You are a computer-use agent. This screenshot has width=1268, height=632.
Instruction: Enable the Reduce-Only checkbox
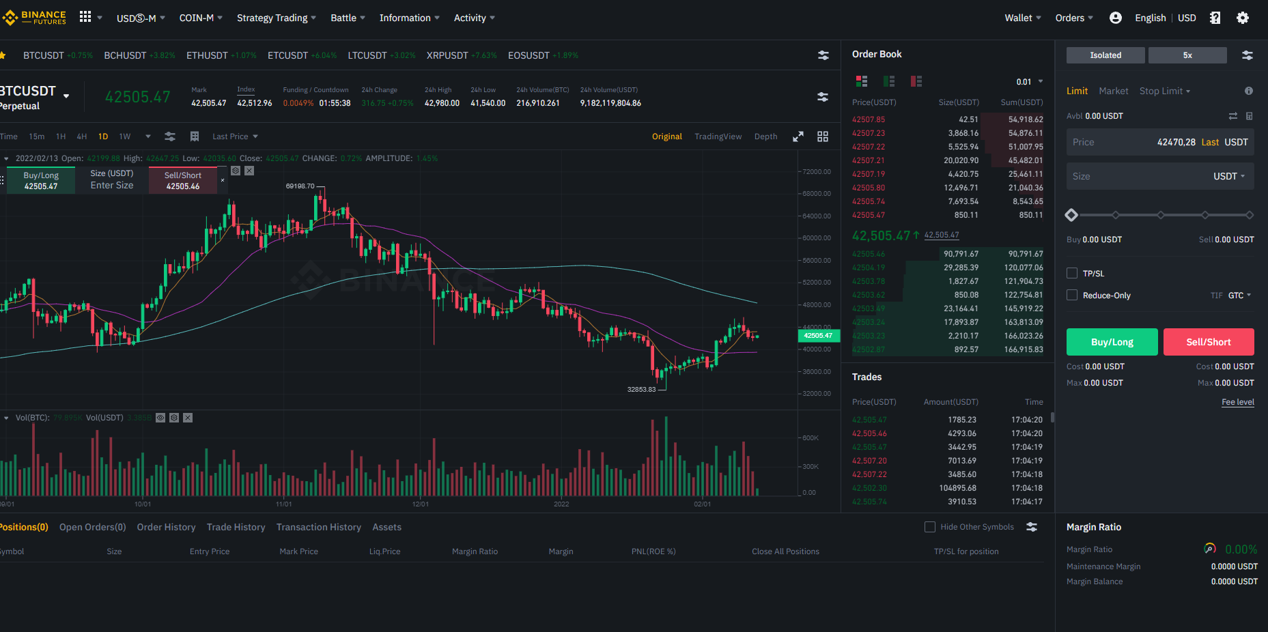1072,295
